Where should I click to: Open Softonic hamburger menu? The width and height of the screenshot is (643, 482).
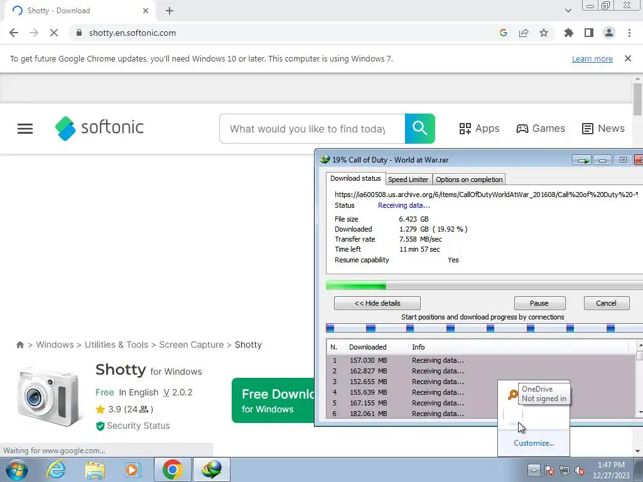[x=25, y=129]
